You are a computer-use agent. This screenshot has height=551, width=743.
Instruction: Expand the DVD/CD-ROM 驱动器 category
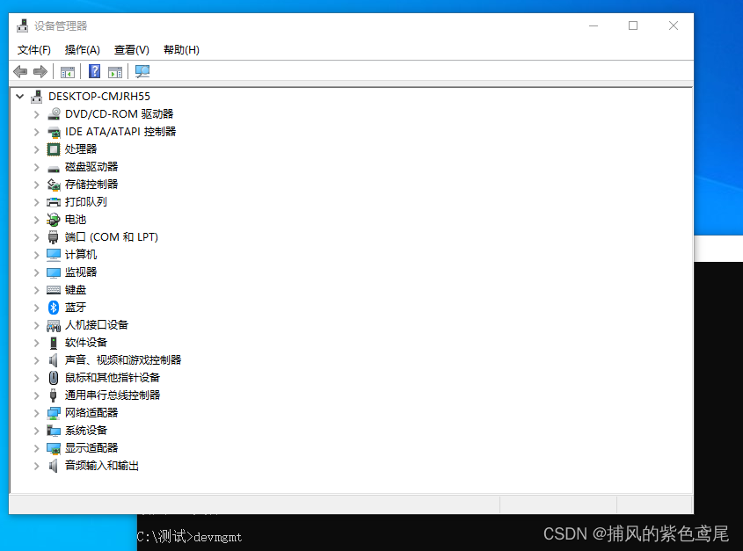(36, 114)
